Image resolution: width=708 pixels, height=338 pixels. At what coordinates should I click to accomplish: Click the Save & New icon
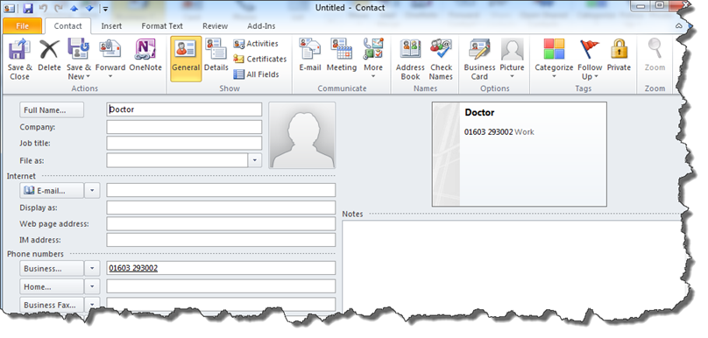pyautogui.click(x=79, y=60)
